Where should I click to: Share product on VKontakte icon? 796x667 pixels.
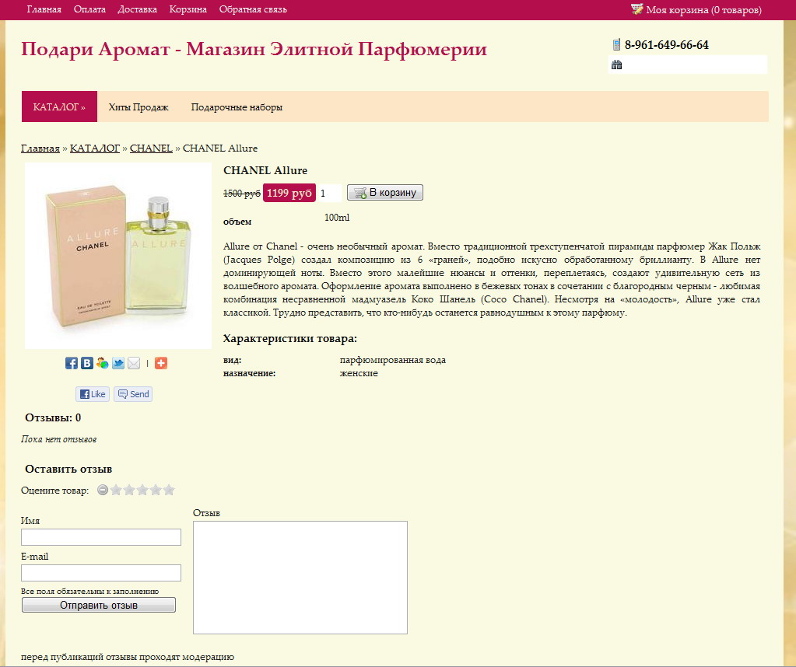87,363
